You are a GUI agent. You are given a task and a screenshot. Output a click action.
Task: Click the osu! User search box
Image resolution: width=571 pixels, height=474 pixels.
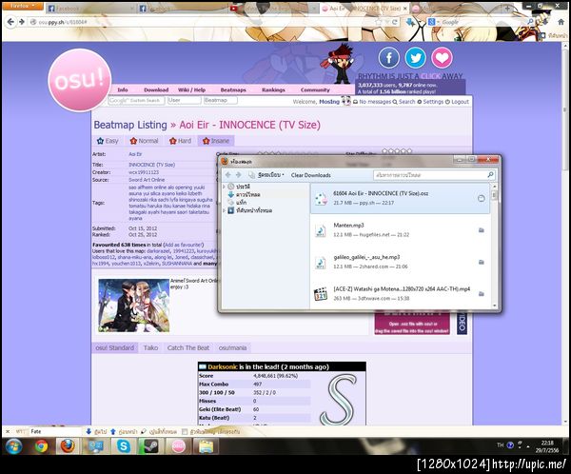[185, 100]
